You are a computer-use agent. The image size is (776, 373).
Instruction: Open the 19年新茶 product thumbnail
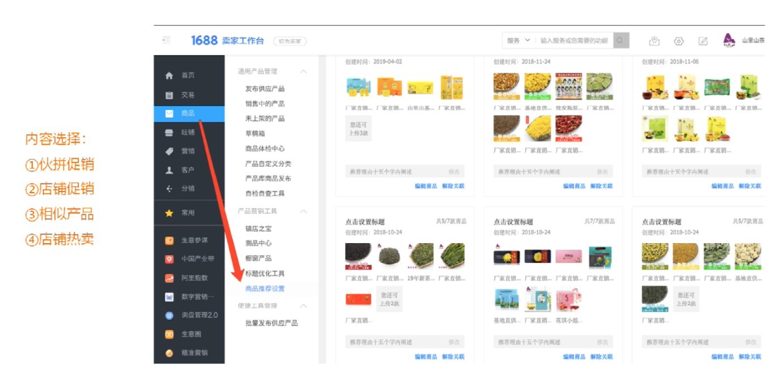point(420,257)
